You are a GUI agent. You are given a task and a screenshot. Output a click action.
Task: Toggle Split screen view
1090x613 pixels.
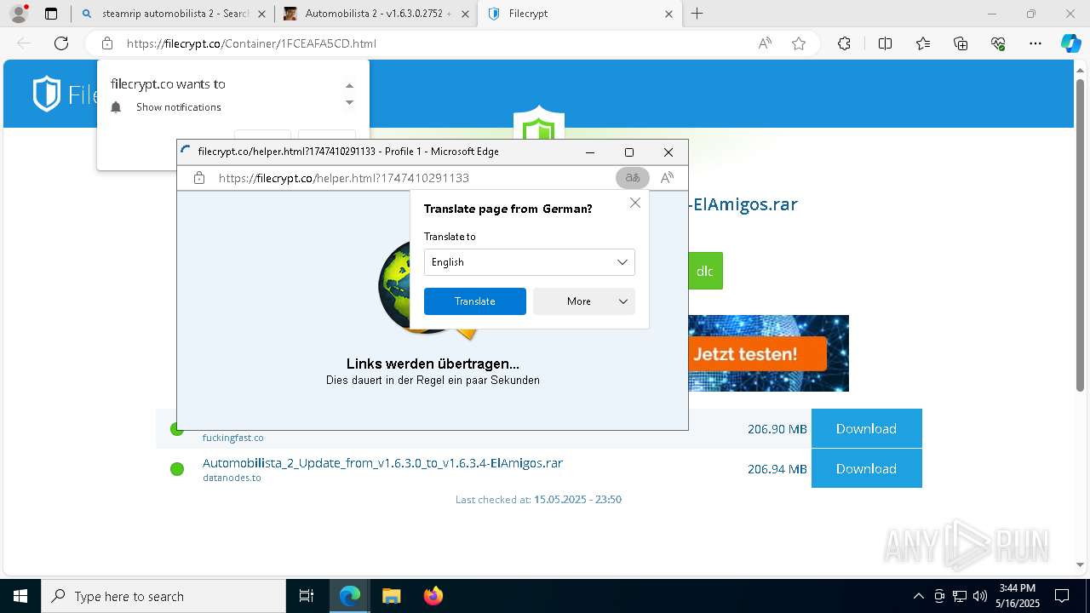(885, 43)
